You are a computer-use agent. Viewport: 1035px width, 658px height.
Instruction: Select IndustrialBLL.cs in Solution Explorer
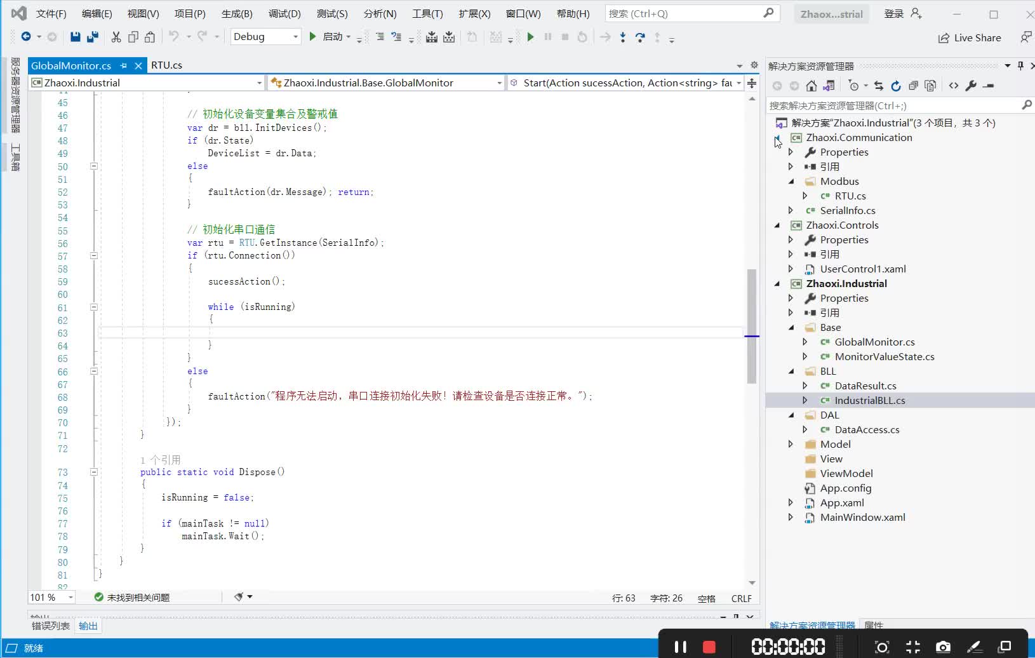click(x=870, y=401)
